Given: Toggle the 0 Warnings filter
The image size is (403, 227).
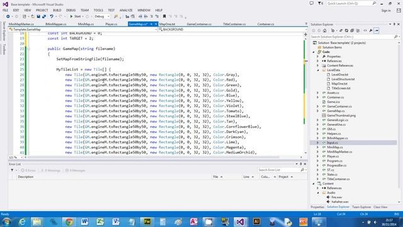Looking at the screenshot, I should [50, 170].
